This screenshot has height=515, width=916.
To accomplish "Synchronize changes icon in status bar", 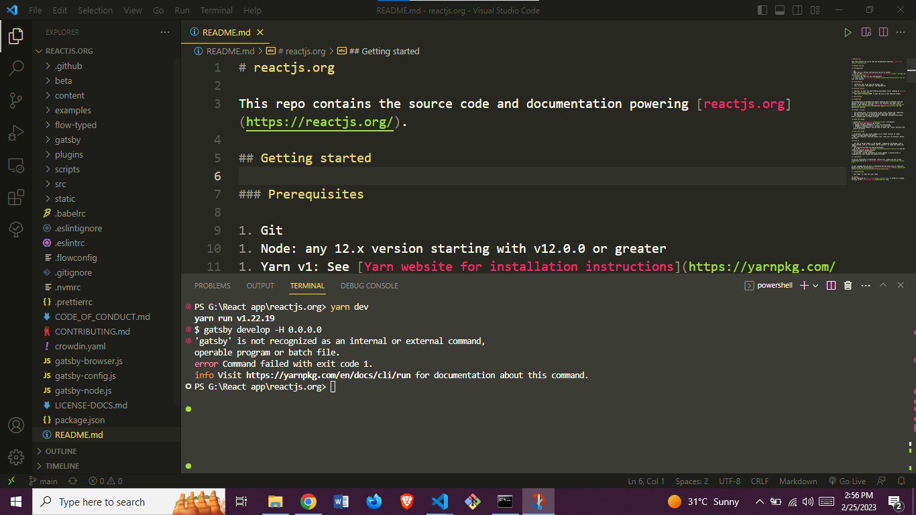I will point(73,481).
